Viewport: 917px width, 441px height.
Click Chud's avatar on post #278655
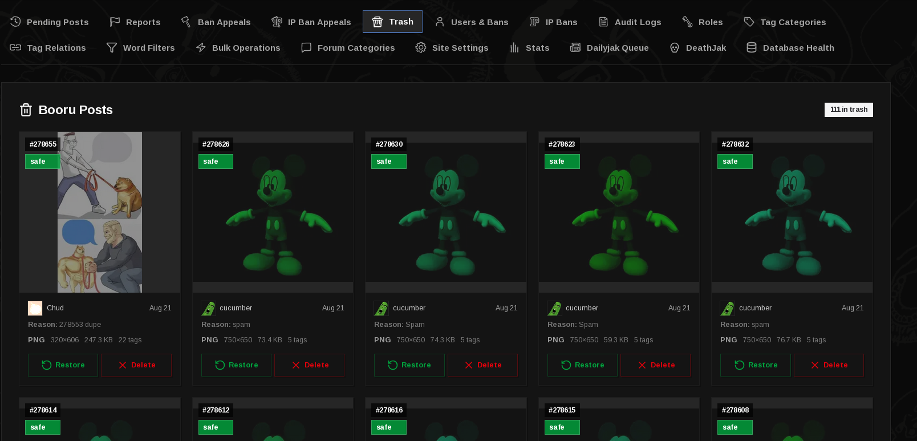35,308
